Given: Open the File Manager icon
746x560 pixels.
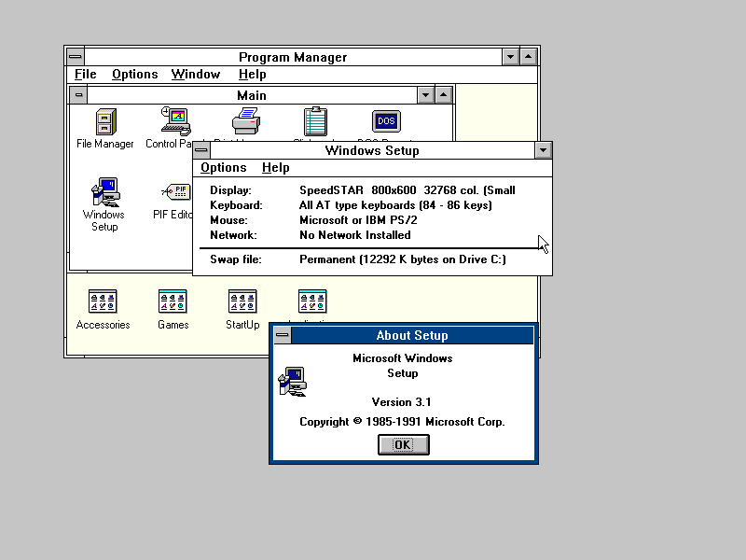Looking at the screenshot, I should [x=105, y=122].
